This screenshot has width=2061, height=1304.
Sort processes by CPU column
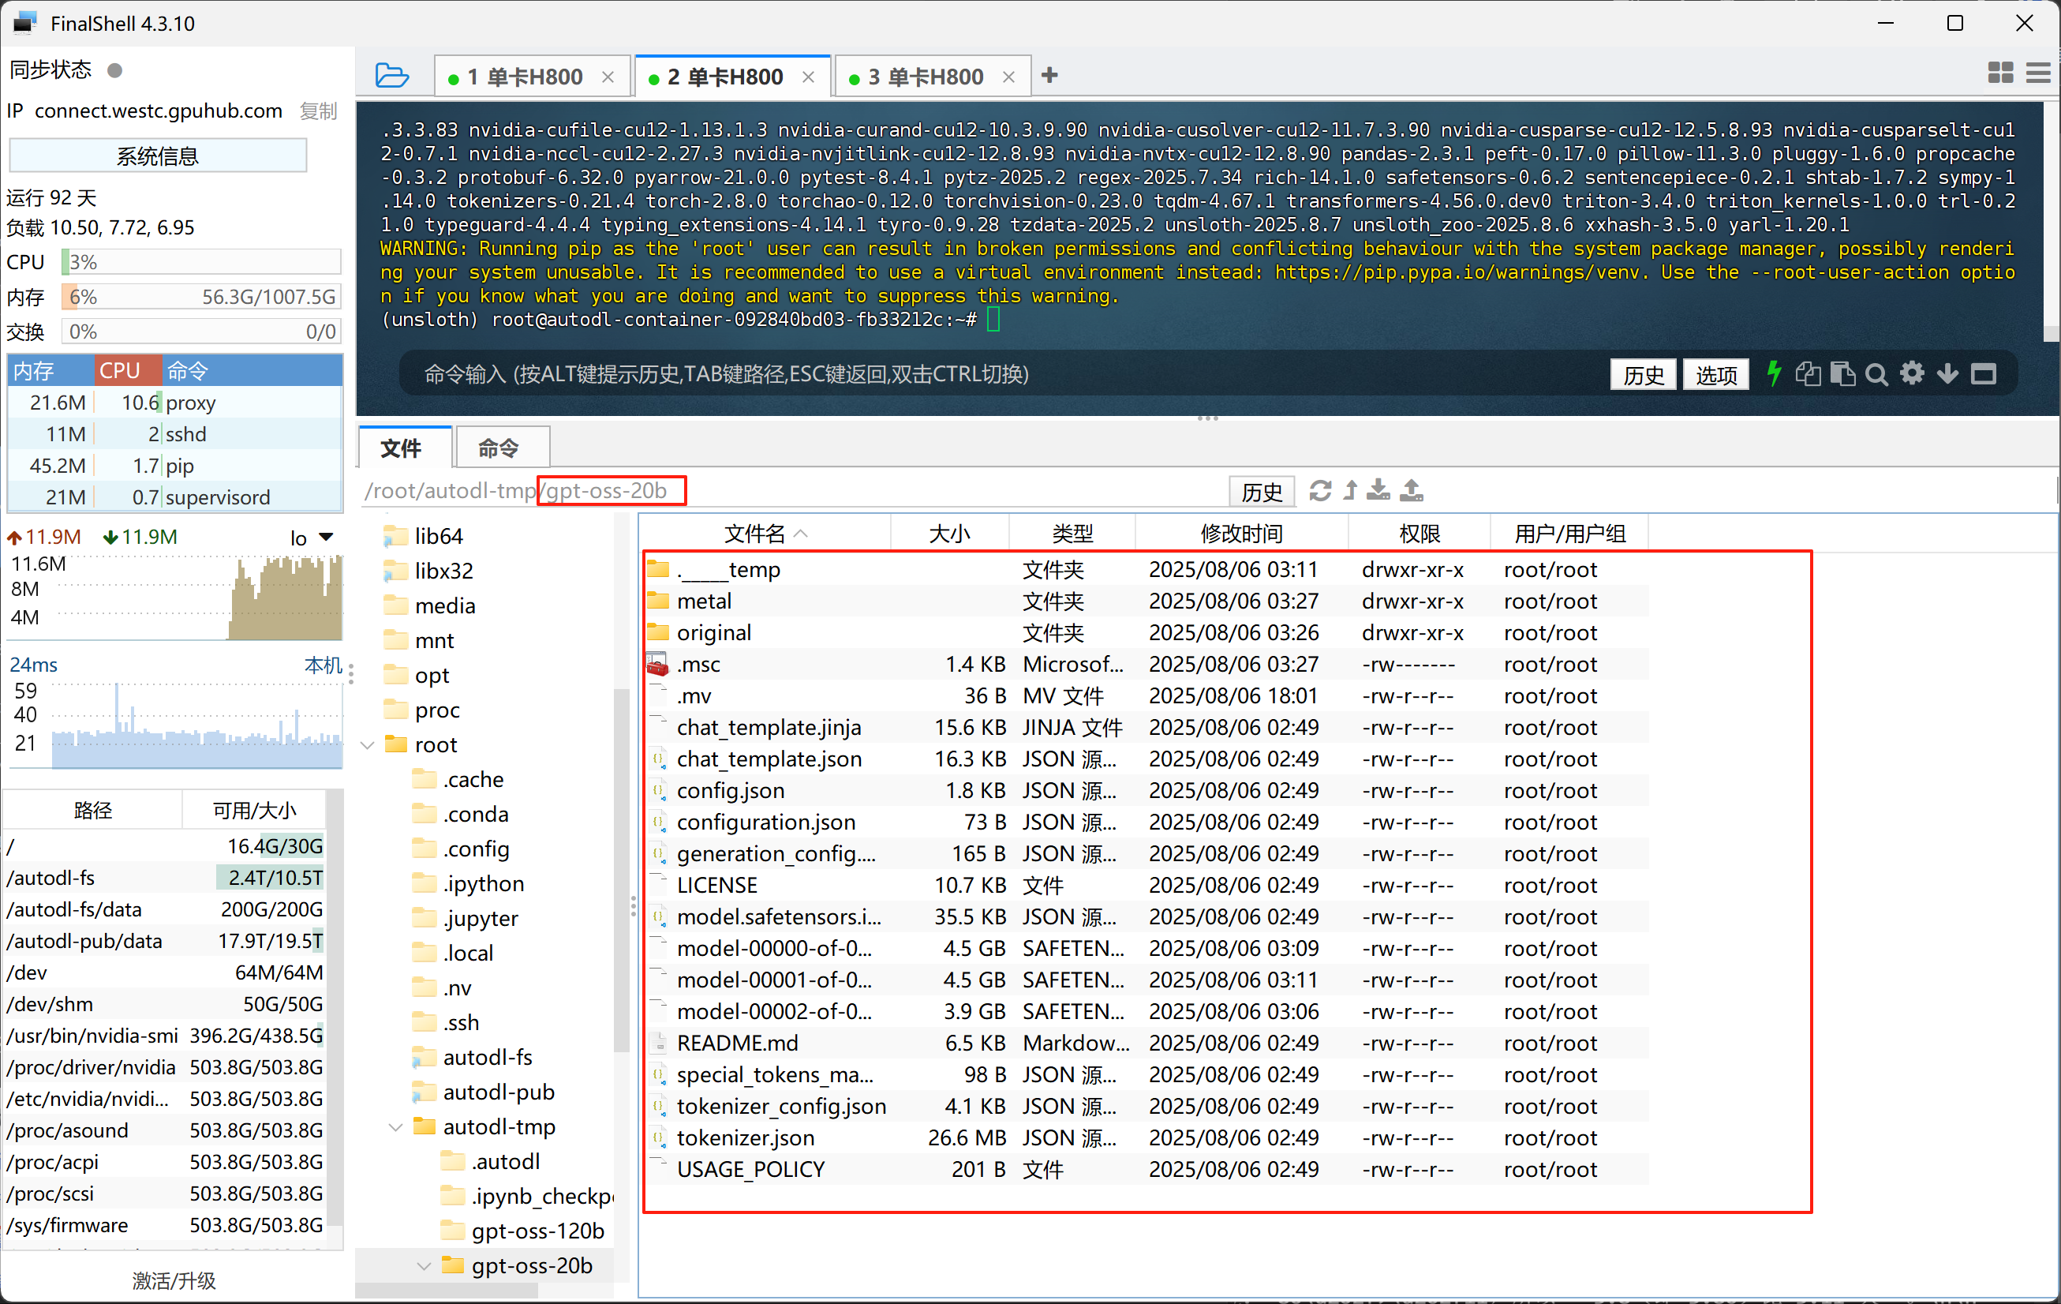[128, 371]
